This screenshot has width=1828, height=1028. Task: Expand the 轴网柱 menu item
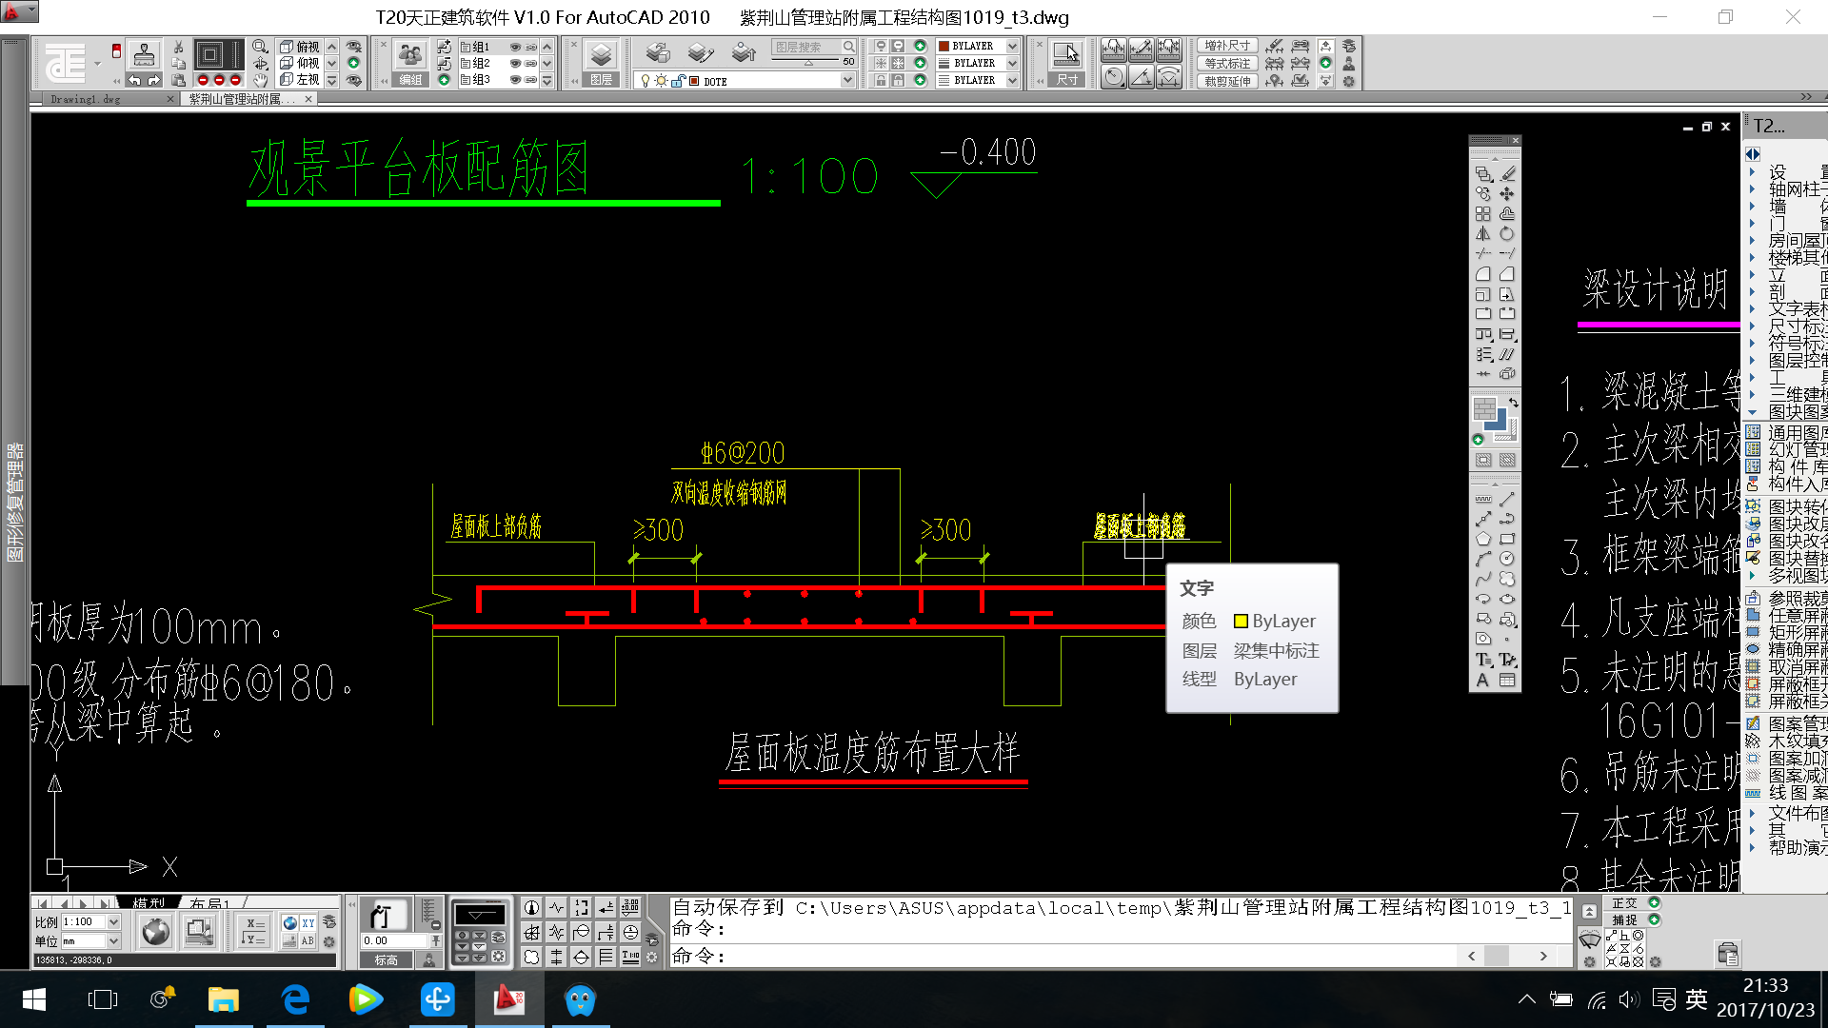tap(1788, 188)
